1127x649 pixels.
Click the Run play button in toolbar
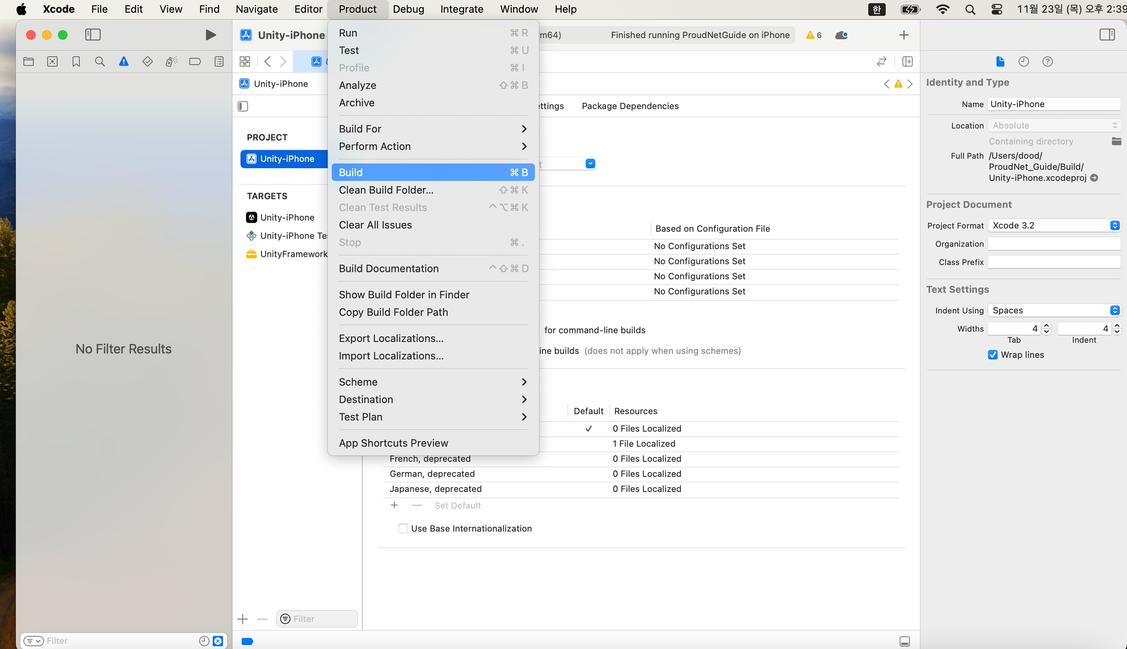click(x=210, y=35)
